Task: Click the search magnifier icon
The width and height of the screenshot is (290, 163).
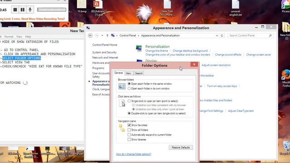Action: point(270,35)
